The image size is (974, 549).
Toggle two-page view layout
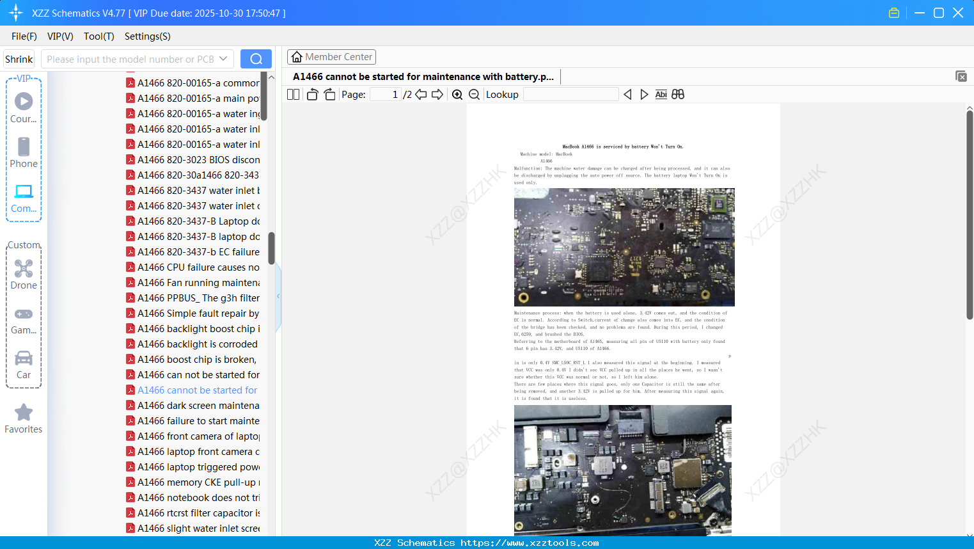(x=294, y=95)
